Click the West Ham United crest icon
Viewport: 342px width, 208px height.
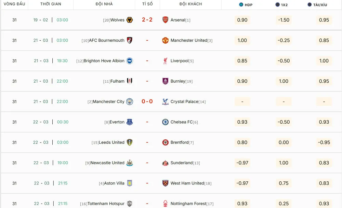point(166,183)
